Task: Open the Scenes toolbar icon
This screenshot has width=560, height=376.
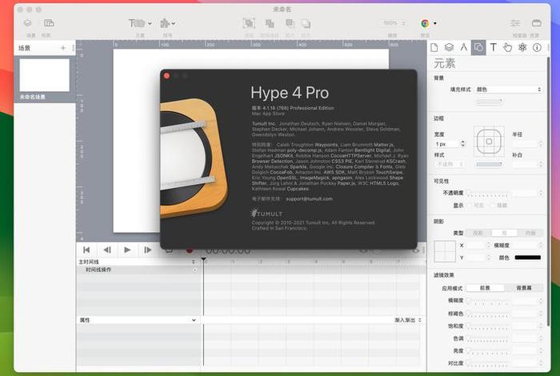Action: coord(27,23)
